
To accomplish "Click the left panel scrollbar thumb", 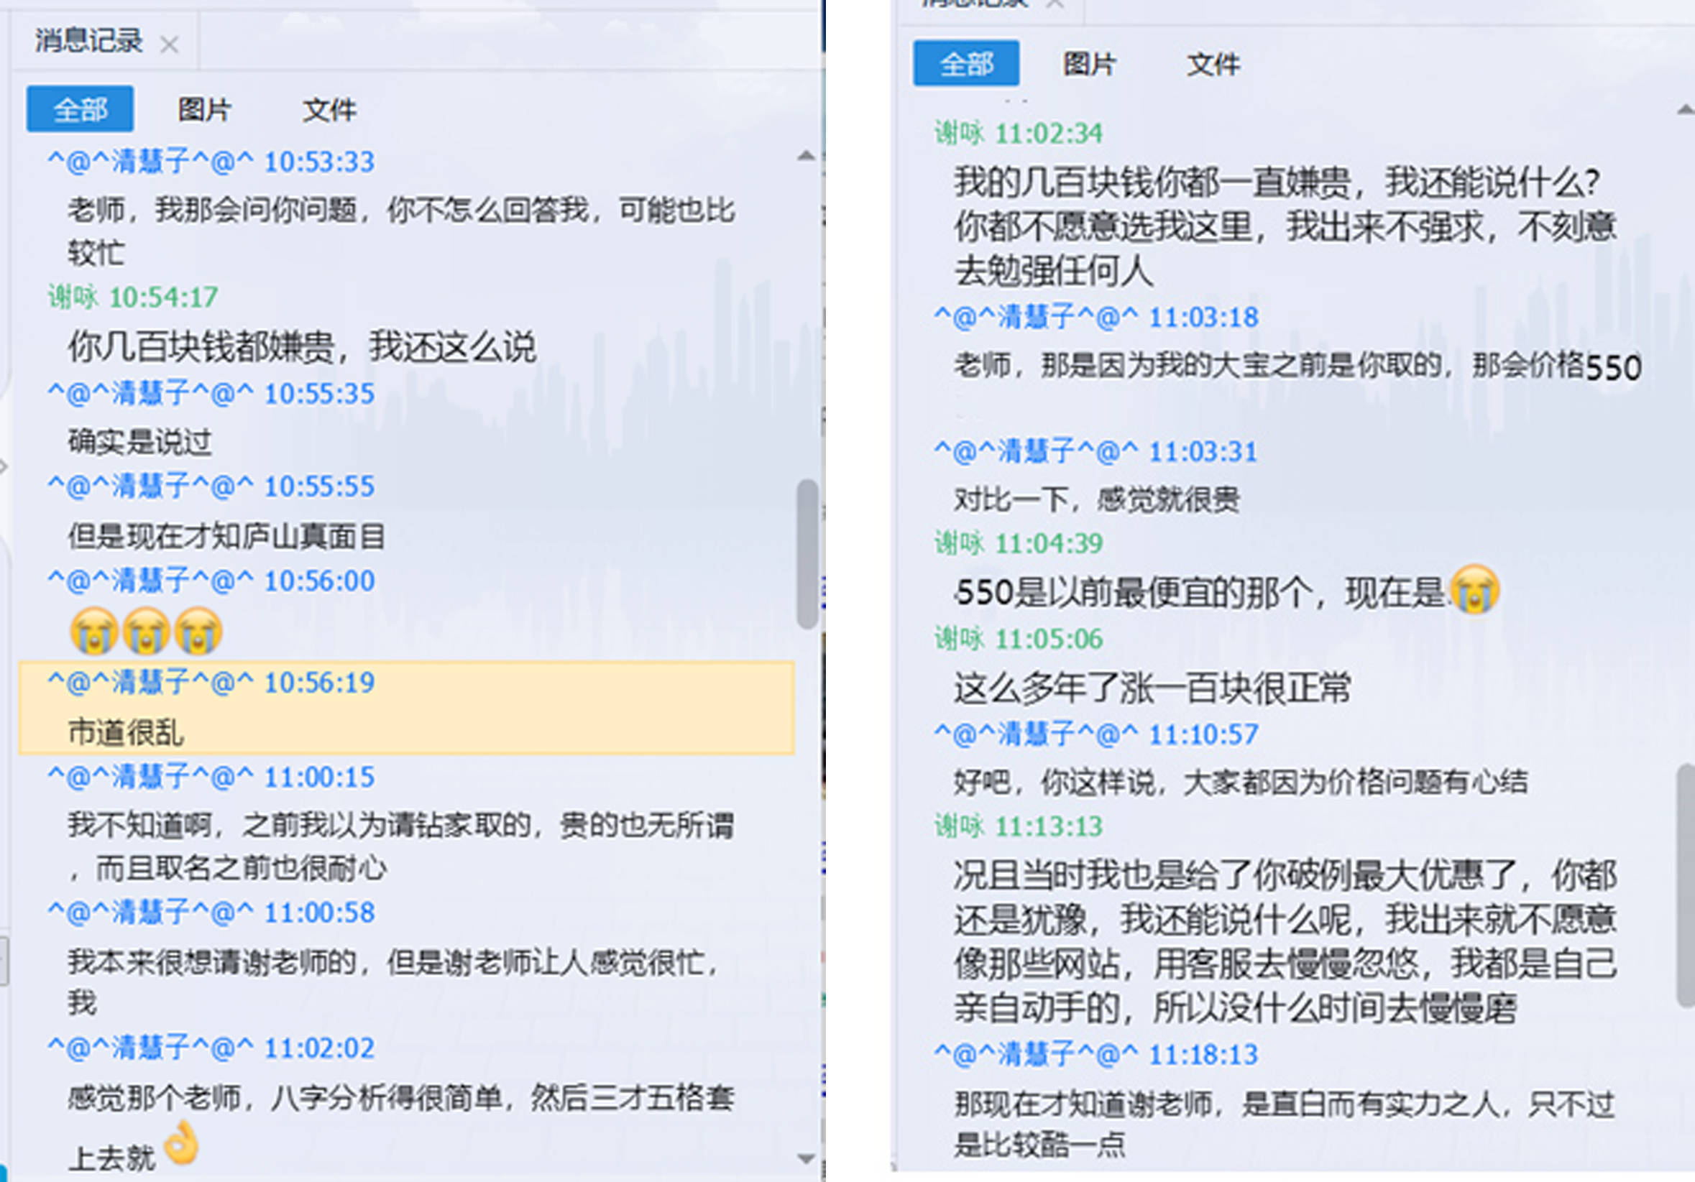I will click(807, 553).
